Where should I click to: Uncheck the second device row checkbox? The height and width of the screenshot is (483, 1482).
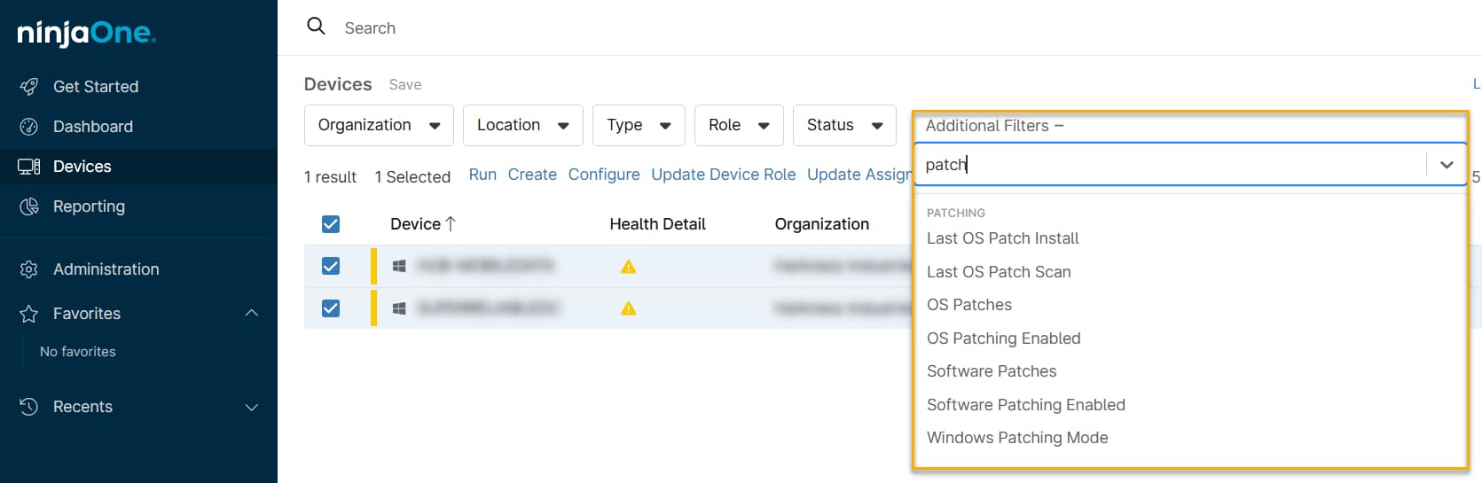[331, 308]
